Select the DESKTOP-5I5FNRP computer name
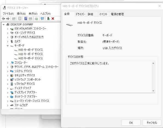Image resolution: width=163 pixels, height=128 pixels. point(22,24)
